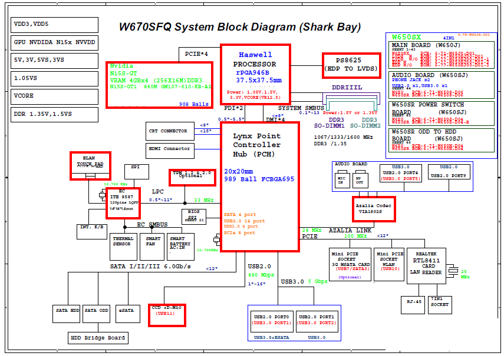Select the "HDMI Connector" box
This screenshot has width=504, height=356.
170,151
